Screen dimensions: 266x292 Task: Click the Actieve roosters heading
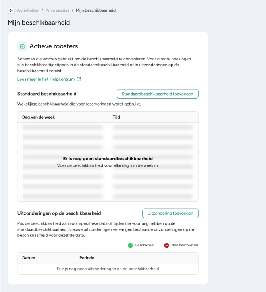click(54, 46)
